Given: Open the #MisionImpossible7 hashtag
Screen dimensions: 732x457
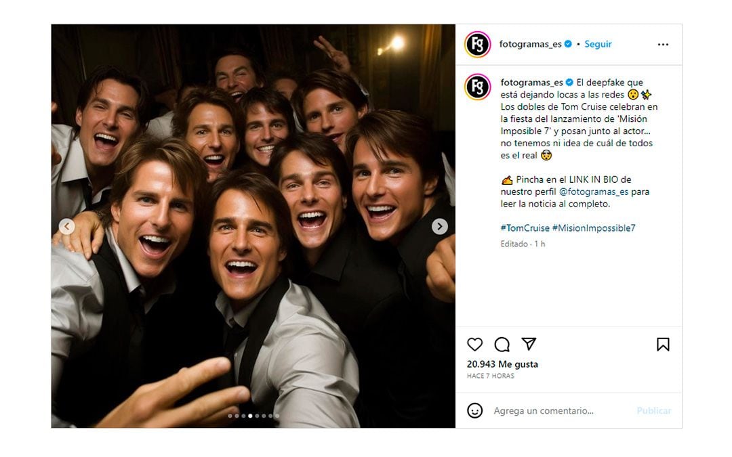Looking at the screenshot, I should [x=594, y=228].
